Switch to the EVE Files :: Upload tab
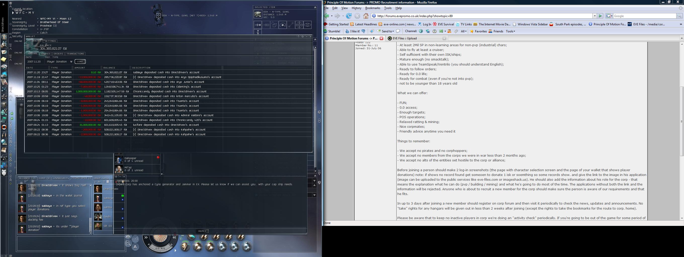This screenshot has height=257, width=684. coord(417,38)
